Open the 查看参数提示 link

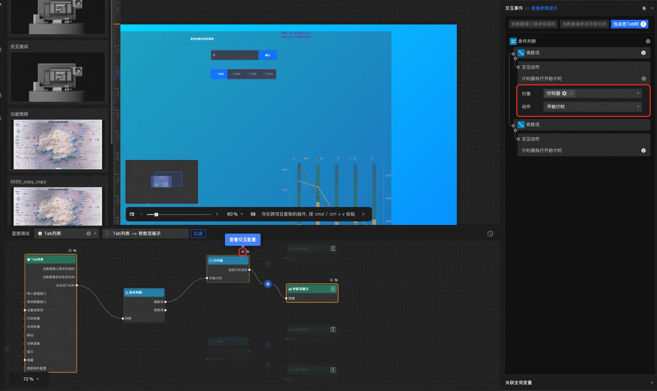(x=544, y=8)
